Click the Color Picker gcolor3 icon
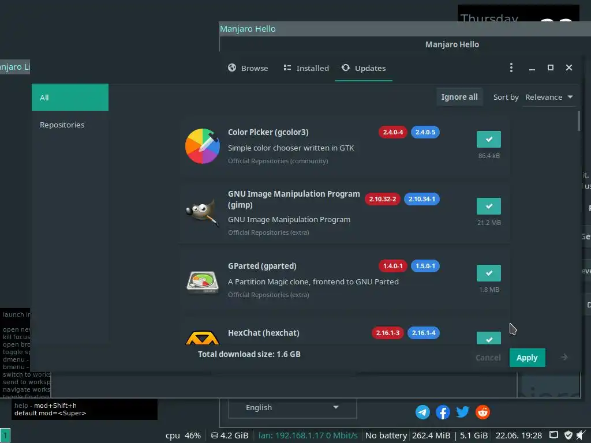 (x=203, y=146)
